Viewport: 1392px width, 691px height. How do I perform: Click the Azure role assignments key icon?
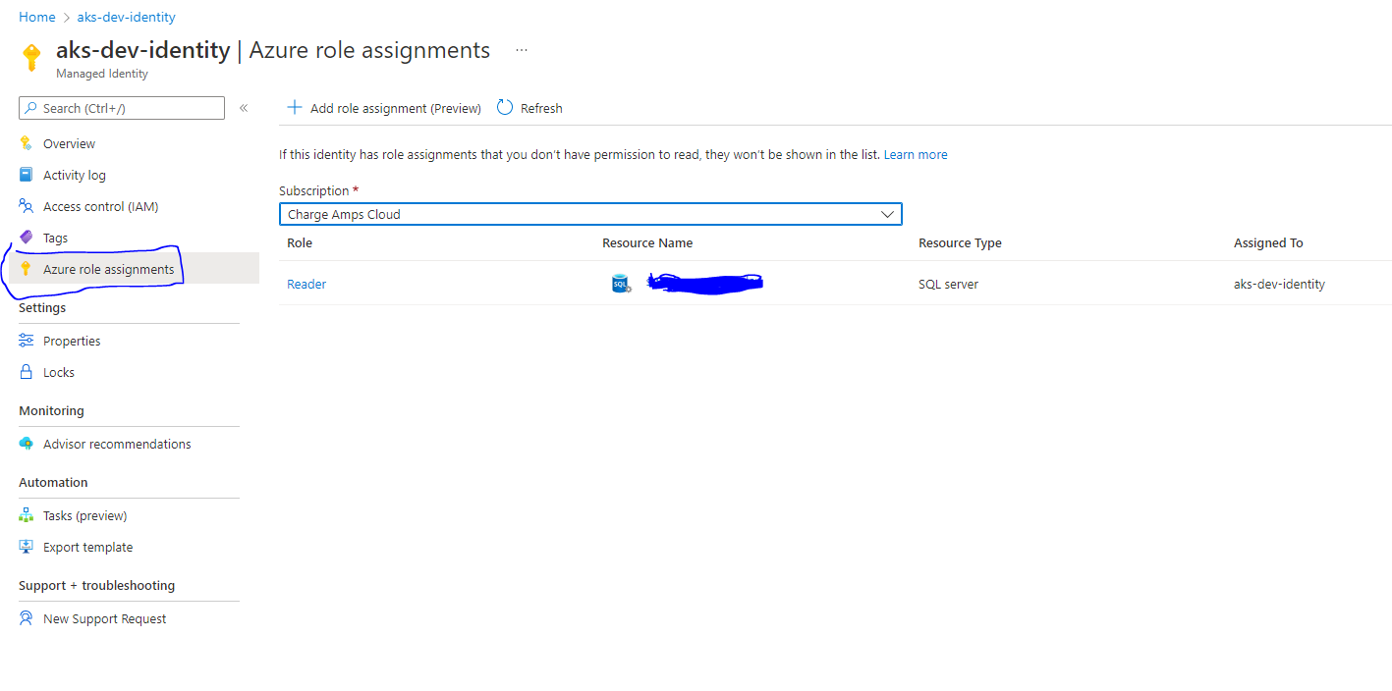pyautogui.click(x=27, y=269)
